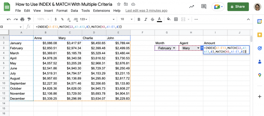Open the Edit menu
The image size is (264, 116).
click(27, 11)
